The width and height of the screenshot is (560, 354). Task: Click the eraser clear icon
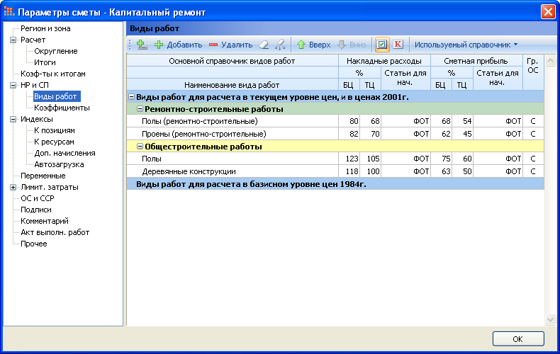pyautogui.click(x=264, y=45)
